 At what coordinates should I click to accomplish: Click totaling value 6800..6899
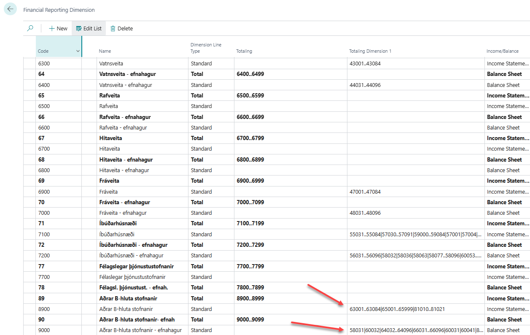pyautogui.click(x=250, y=159)
